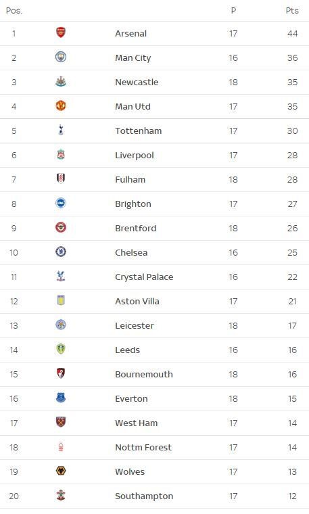Screen dimensions: 309x514
Task: Click the Man Utd club crest
Action: (61, 106)
